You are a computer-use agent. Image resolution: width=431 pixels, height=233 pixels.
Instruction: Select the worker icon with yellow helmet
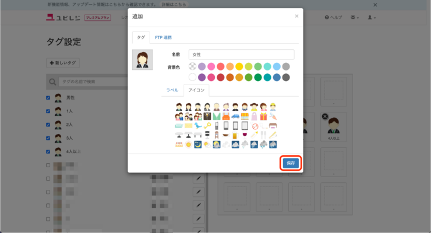pyautogui.click(x=273, y=107)
